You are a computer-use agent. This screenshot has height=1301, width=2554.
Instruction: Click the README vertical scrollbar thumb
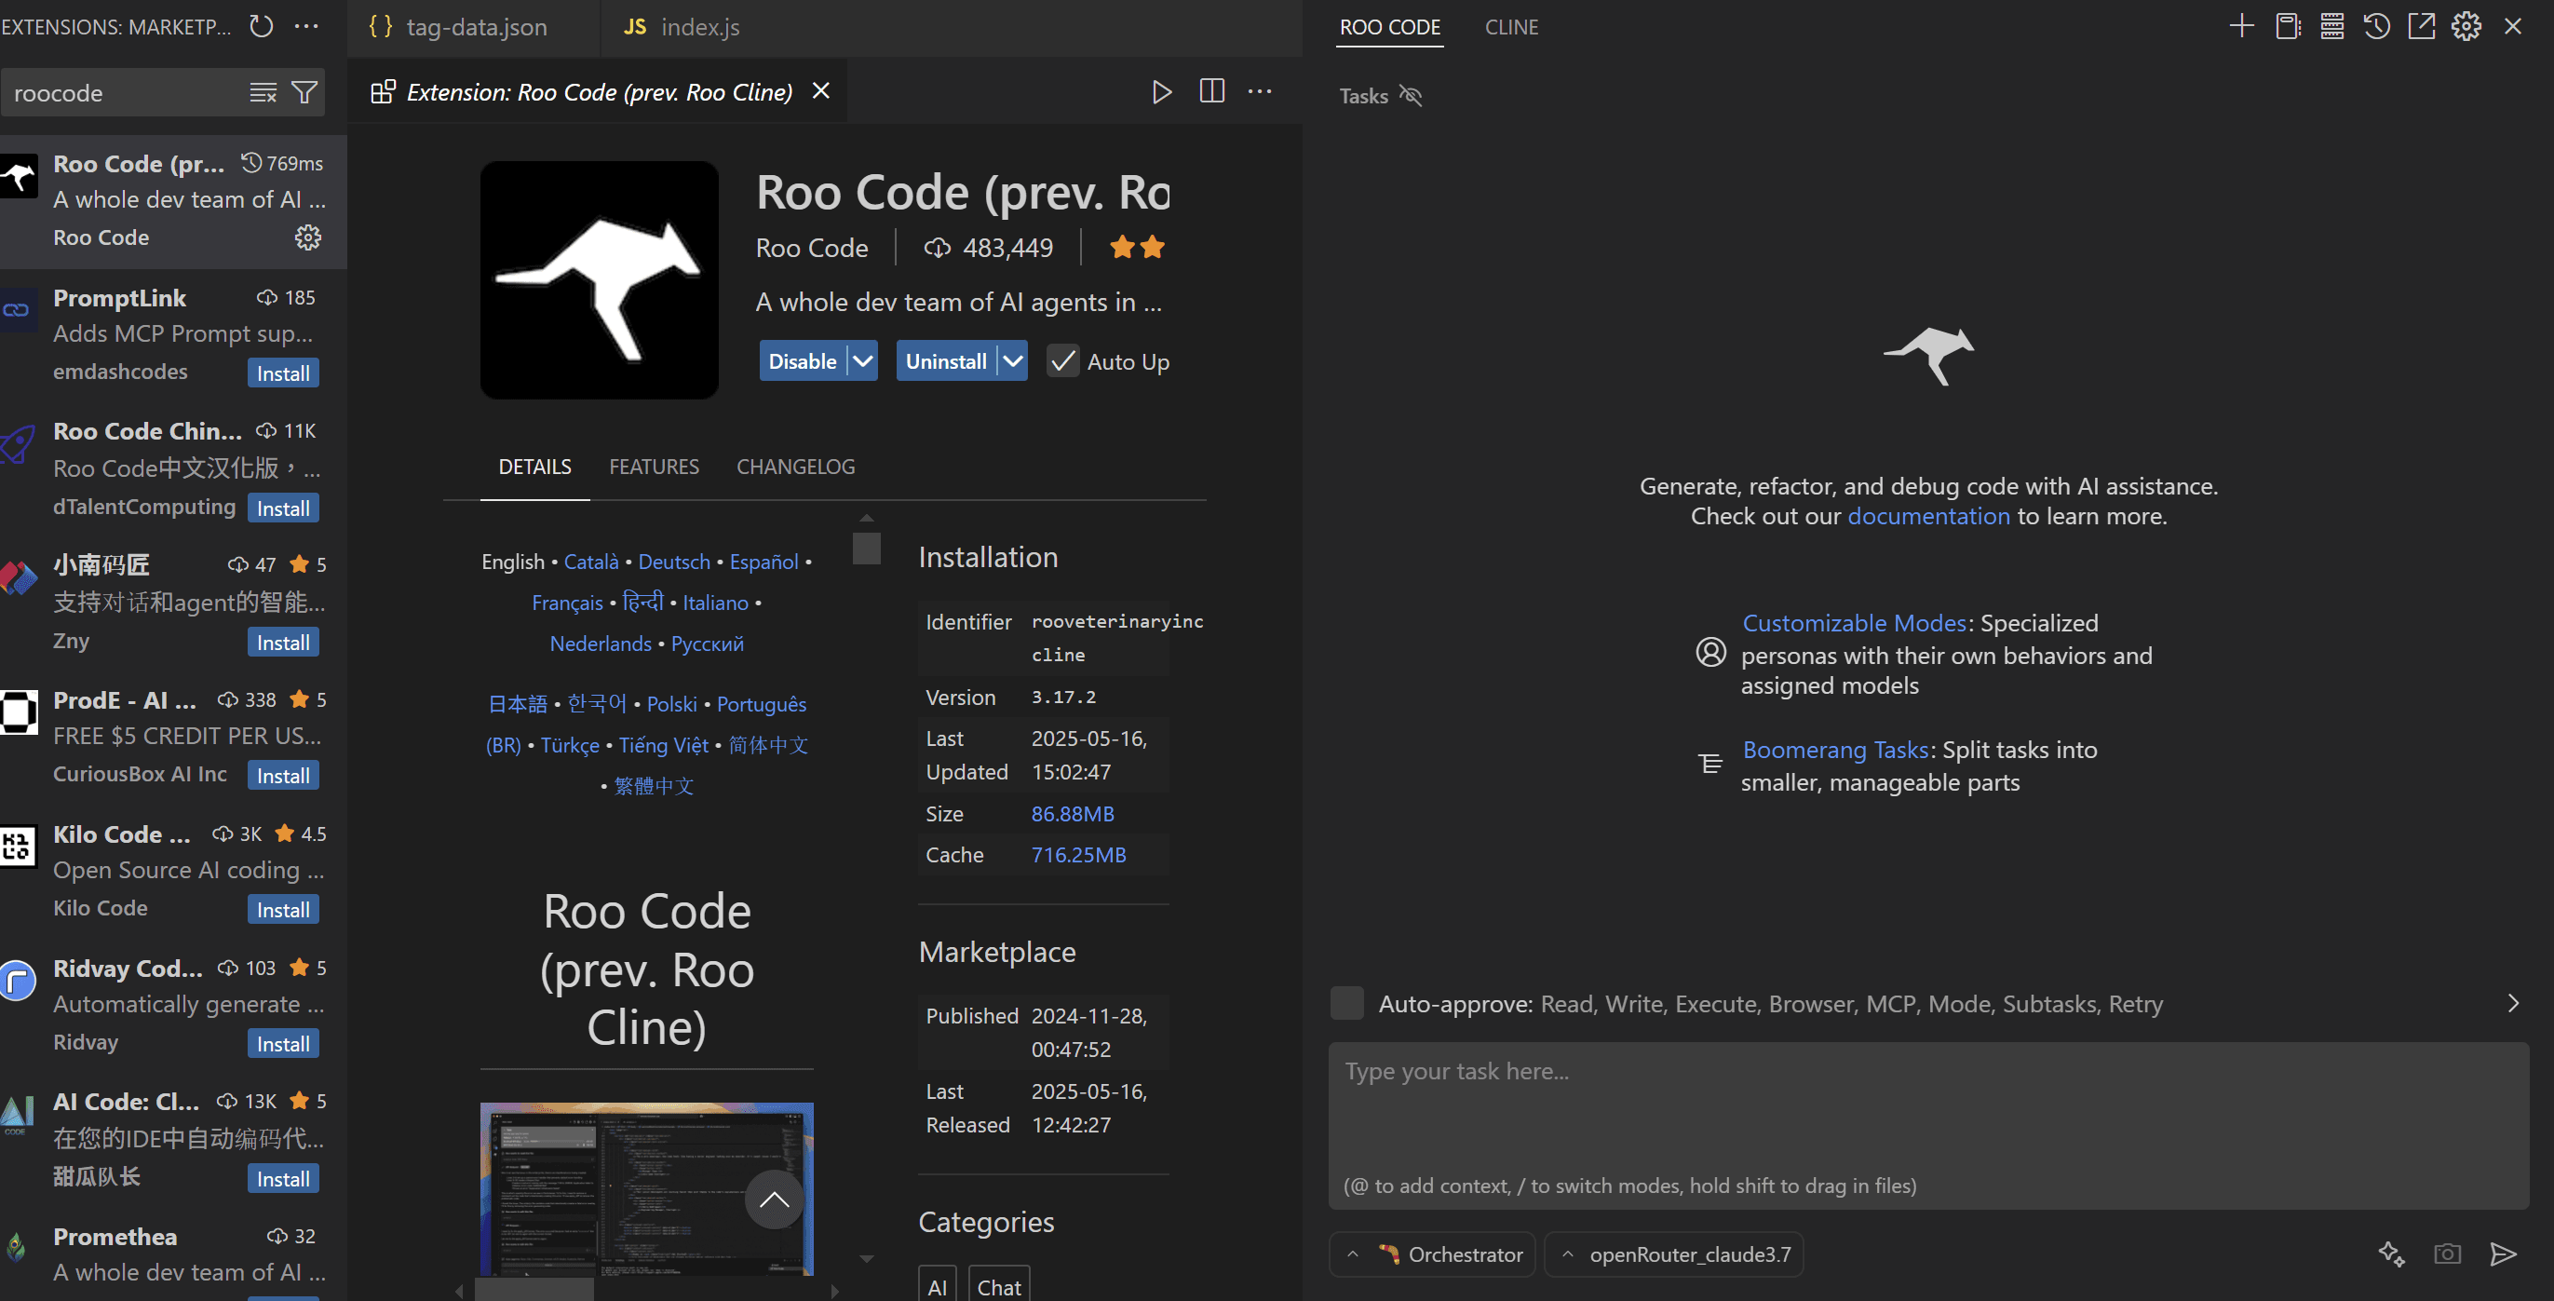[x=867, y=549]
